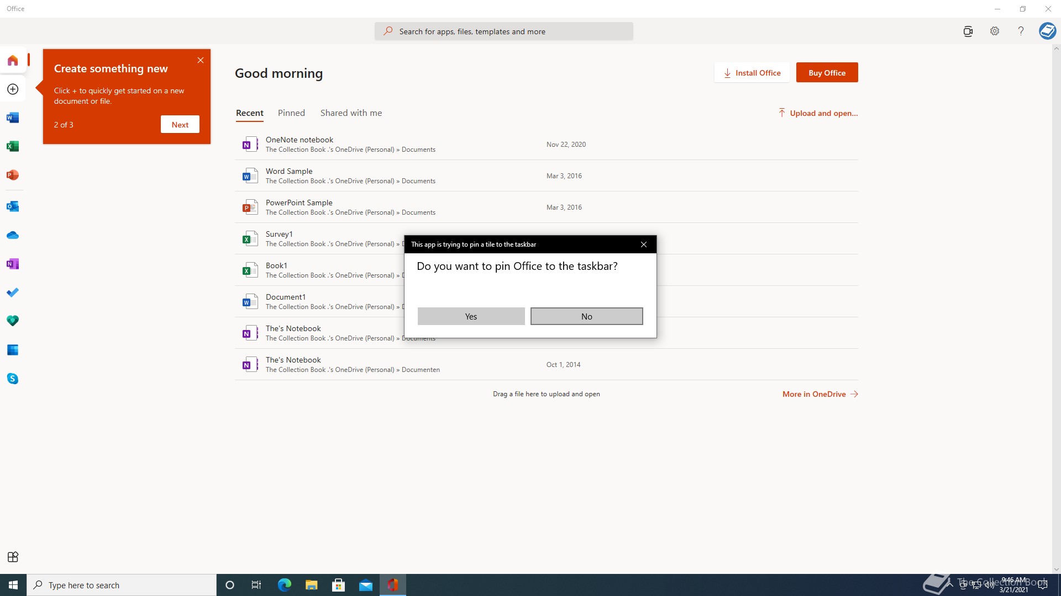Open the PowerPoint Sample file
The image size is (1061, 596).
coord(547,207)
